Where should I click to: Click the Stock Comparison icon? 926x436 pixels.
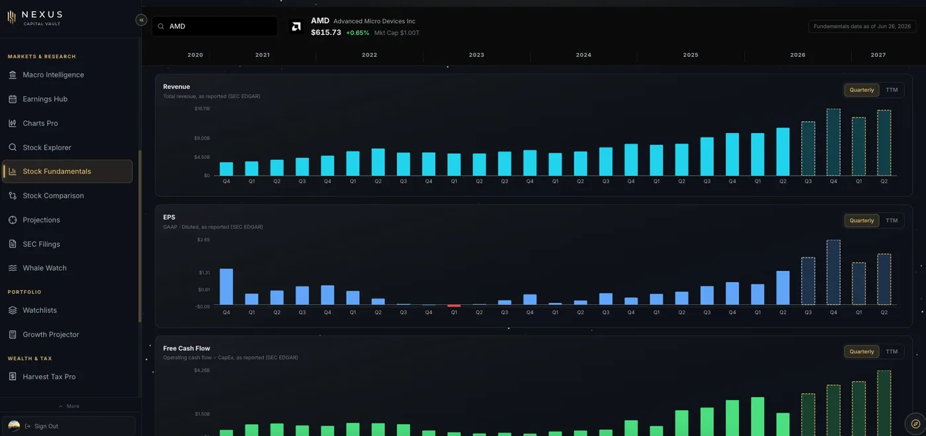coord(13,196)
